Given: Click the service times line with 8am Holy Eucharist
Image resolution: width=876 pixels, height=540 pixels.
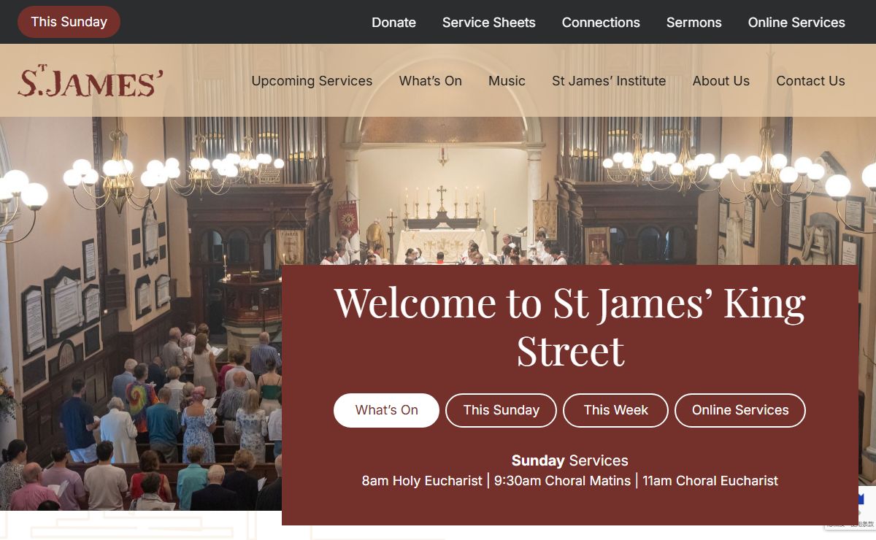Looking at the screenshot, I should (570, 481).
